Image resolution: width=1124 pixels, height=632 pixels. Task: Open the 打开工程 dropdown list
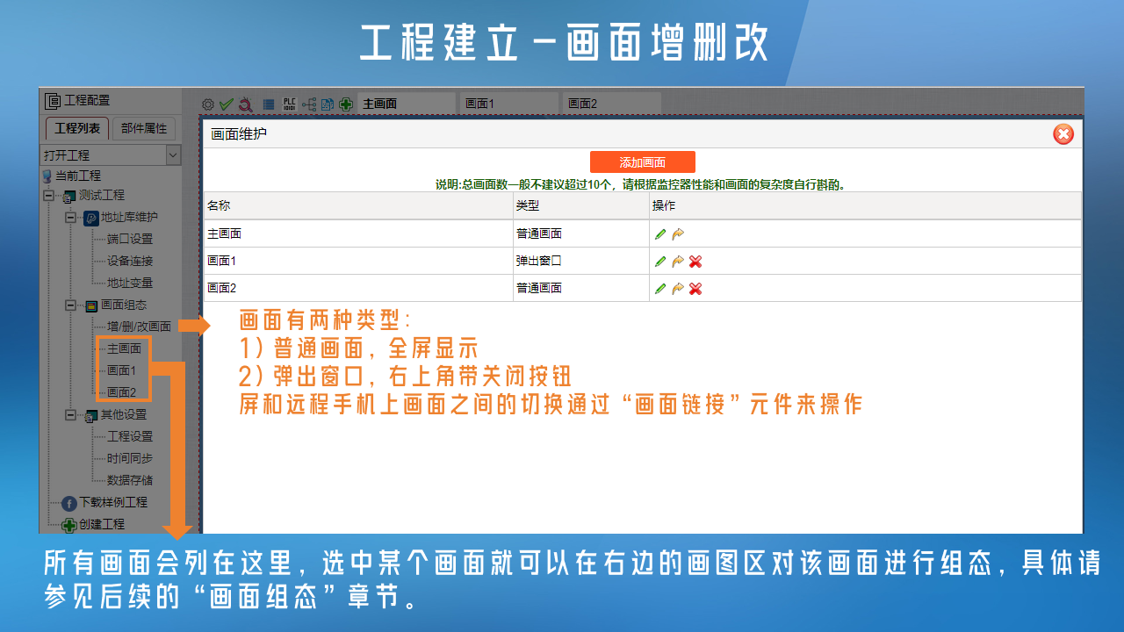tap(173, 155)
